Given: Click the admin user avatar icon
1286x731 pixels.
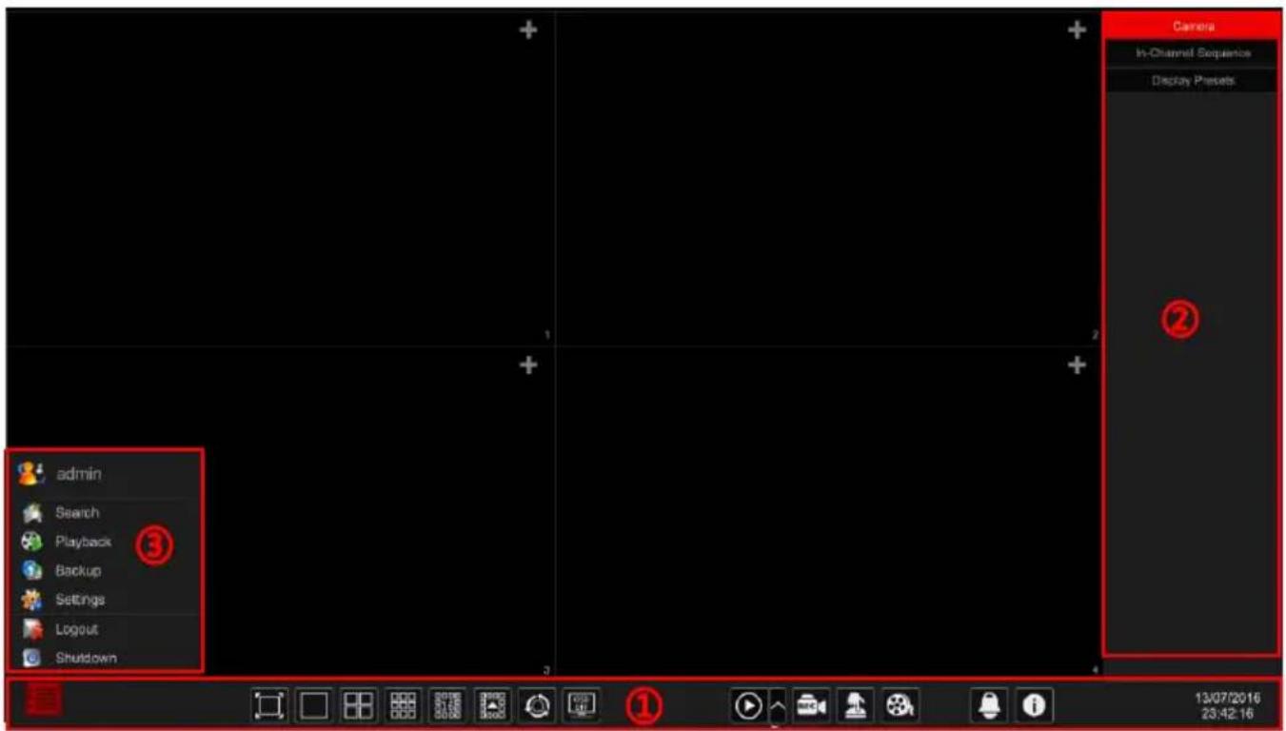Looking at the screenshot, I should [31, 473].
